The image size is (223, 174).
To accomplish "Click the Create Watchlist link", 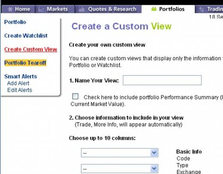I will click(26, 35).
